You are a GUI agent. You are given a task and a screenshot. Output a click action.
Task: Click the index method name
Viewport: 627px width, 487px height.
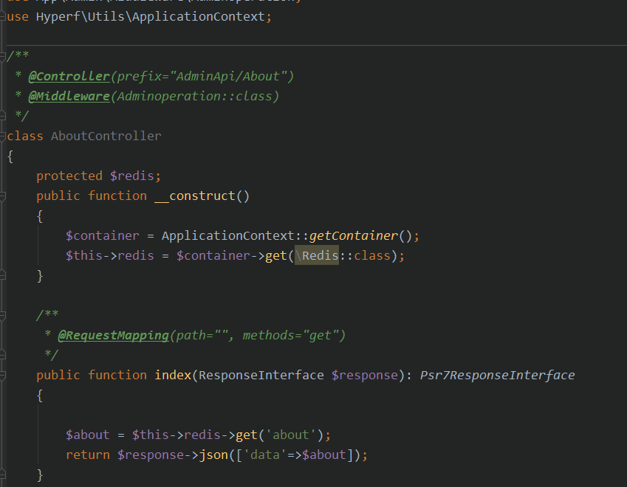click(x=172, y=374)
